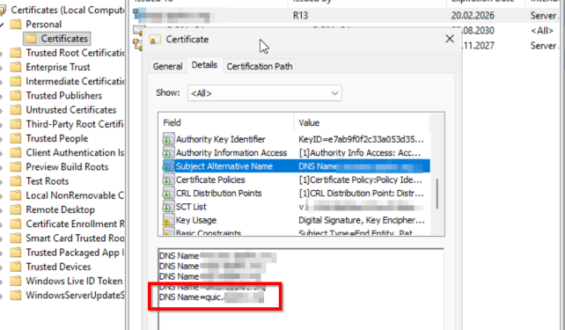
Task: Click the Trusted Devices folder icon
Action: point(16,267)
